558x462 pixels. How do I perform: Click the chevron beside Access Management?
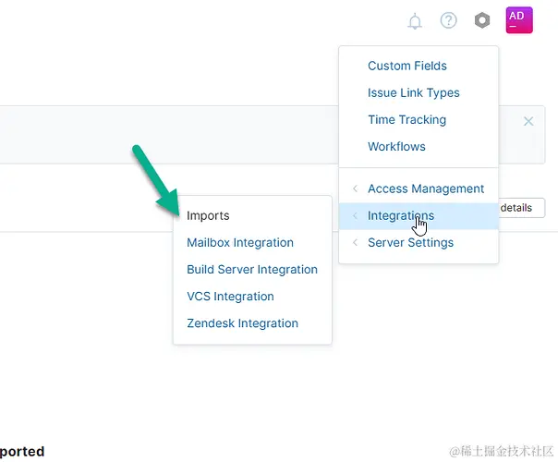[355, 188]
